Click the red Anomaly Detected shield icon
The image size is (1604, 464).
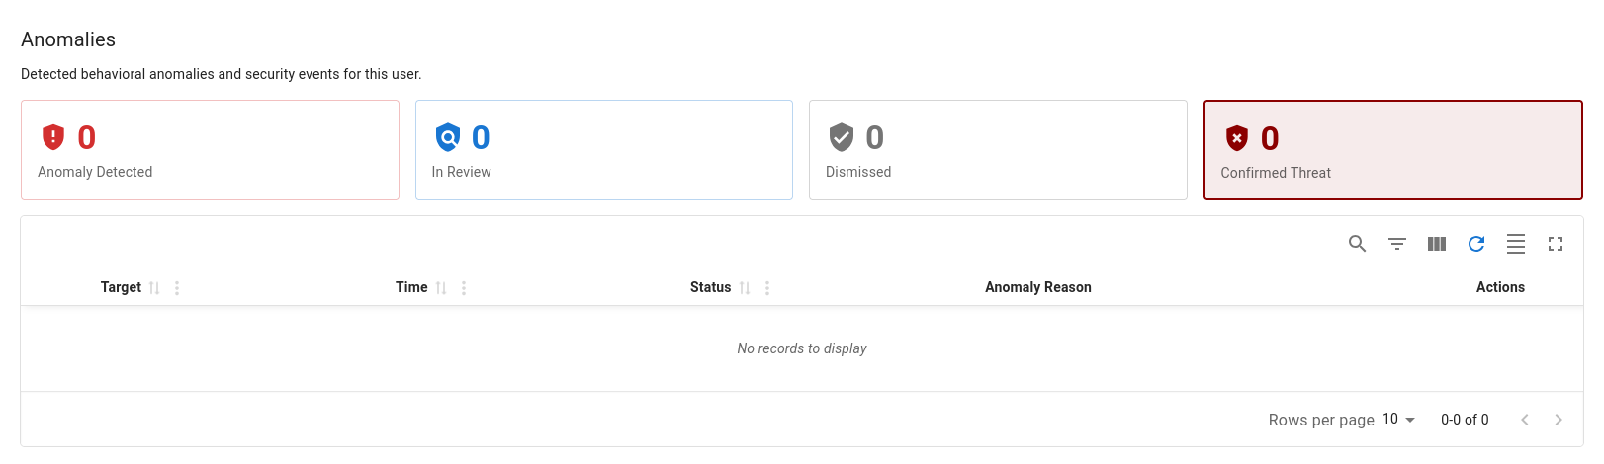tap(53, 137)
